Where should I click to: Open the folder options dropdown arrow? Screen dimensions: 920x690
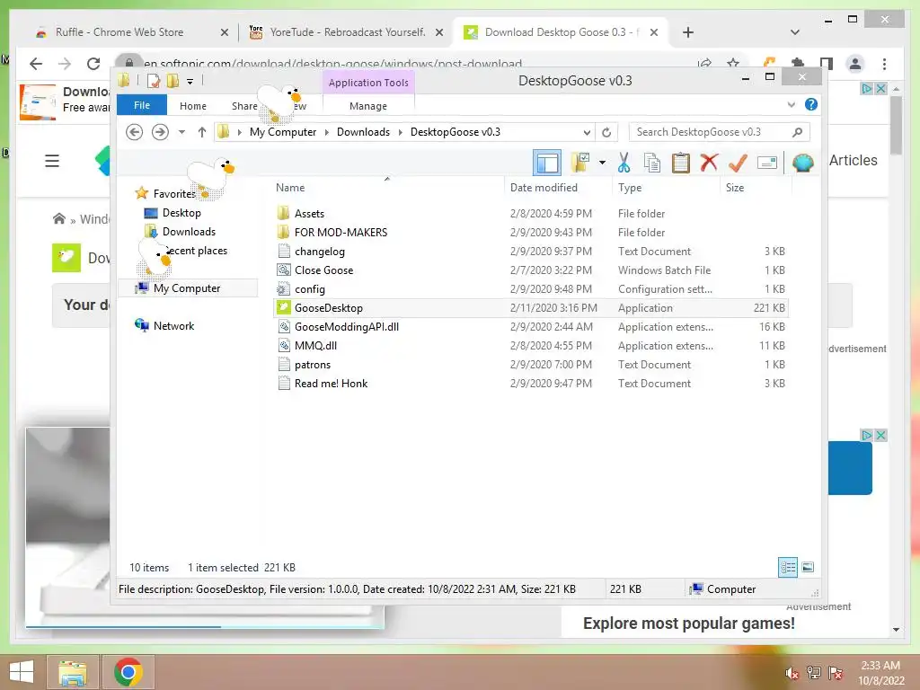602,163
